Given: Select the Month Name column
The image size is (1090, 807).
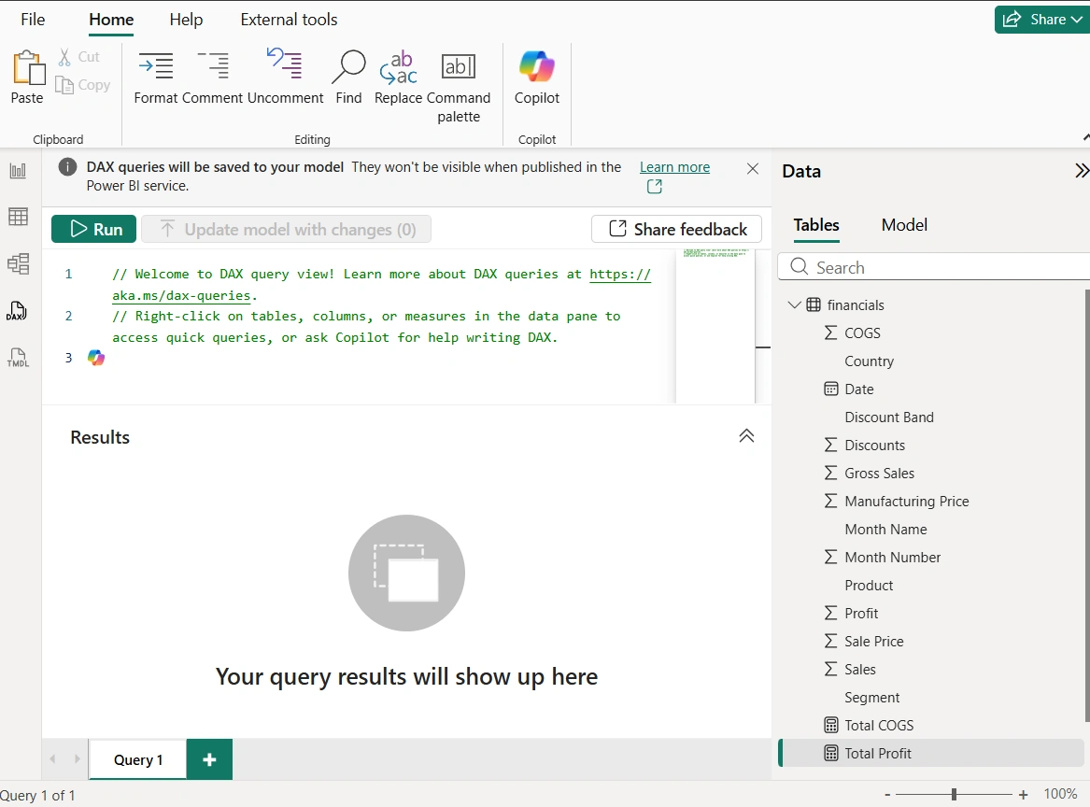Looking at the screenshot, I should 885,529.
